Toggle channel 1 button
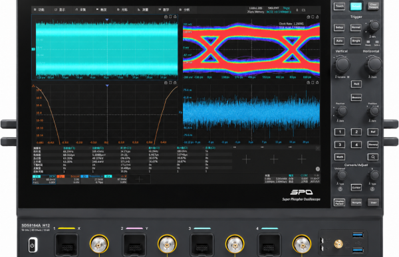Viewport: 399px width, 257px height. 340,131
